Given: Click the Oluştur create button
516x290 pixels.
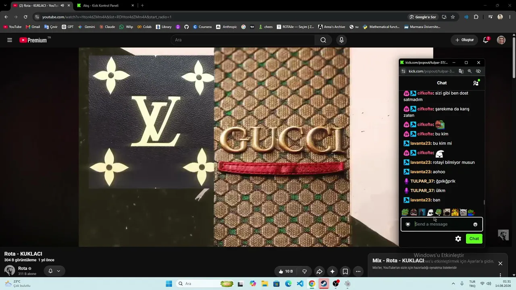Looking at the screenshot, I should (464, 40).
